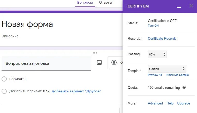This screenshot has width=197, height=113.
Task: Switch to the Вопросы tab
Action: (85, 3)
